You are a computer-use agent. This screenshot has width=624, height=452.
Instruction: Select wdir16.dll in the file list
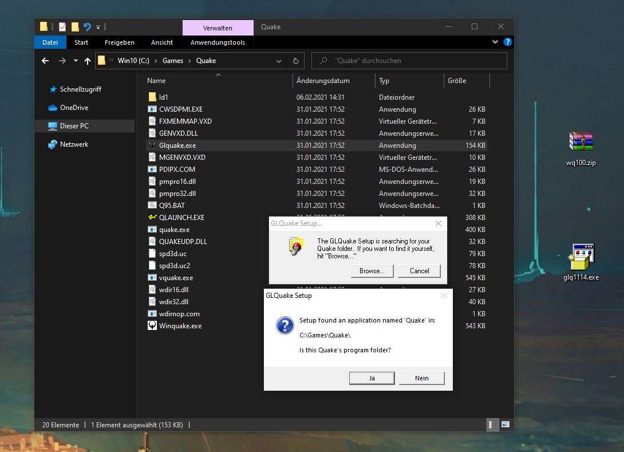(173, 289)
